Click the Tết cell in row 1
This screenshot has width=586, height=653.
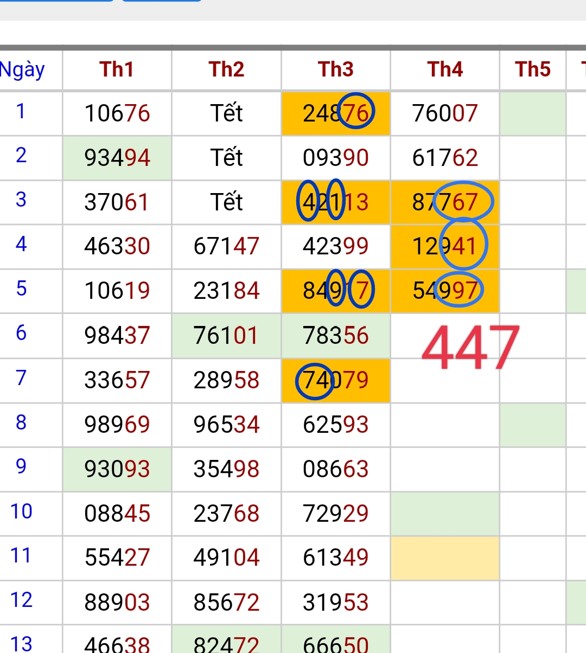227,113
